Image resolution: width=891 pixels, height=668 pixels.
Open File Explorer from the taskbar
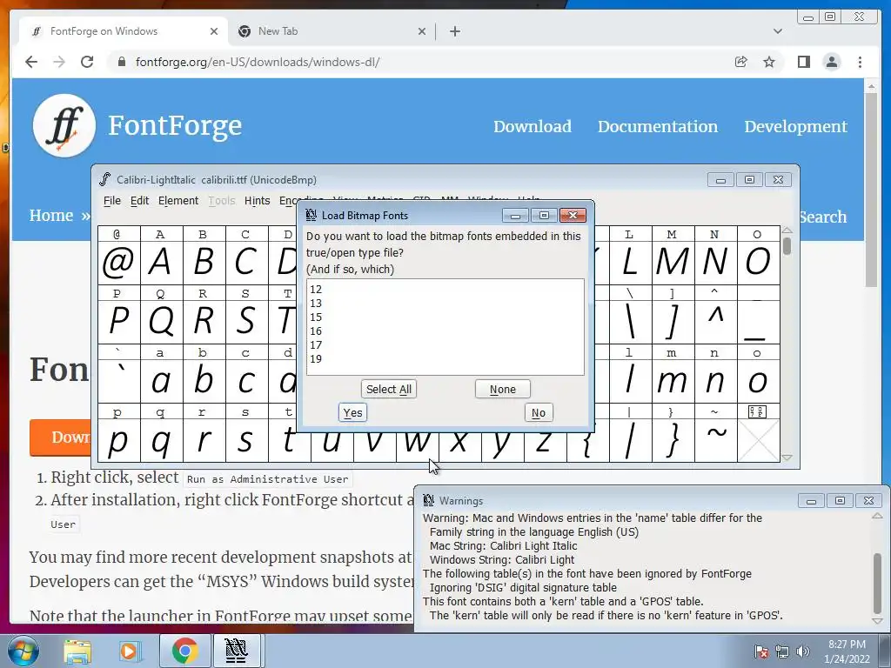pyautogui.click(x=77, y=651)
